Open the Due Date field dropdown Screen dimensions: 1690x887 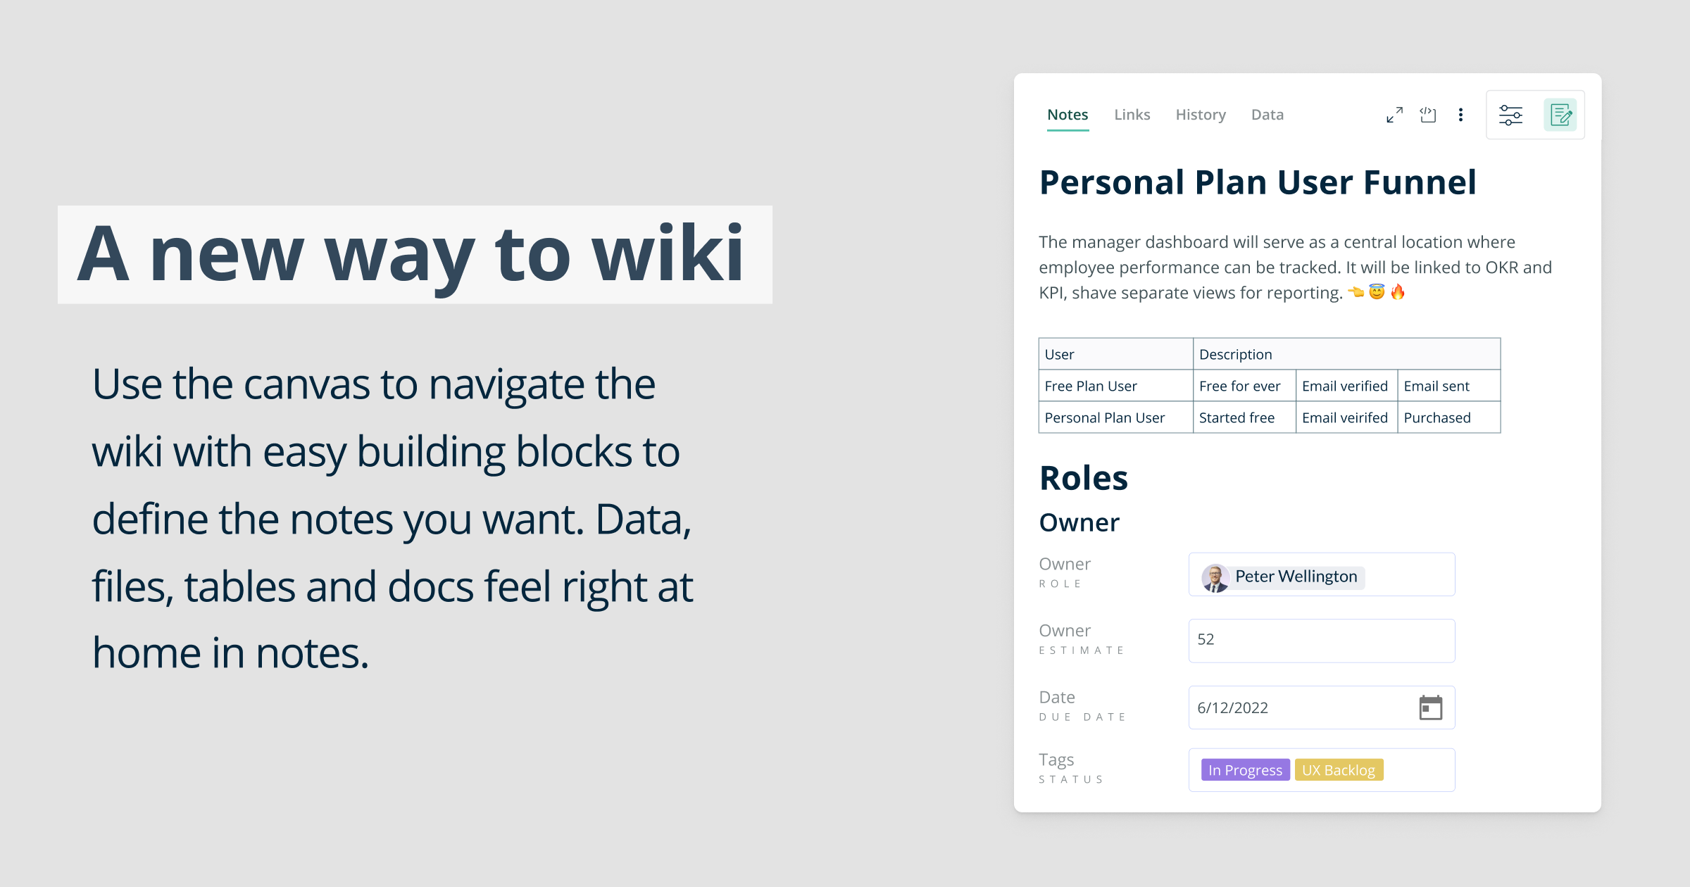coord(1321,707)
